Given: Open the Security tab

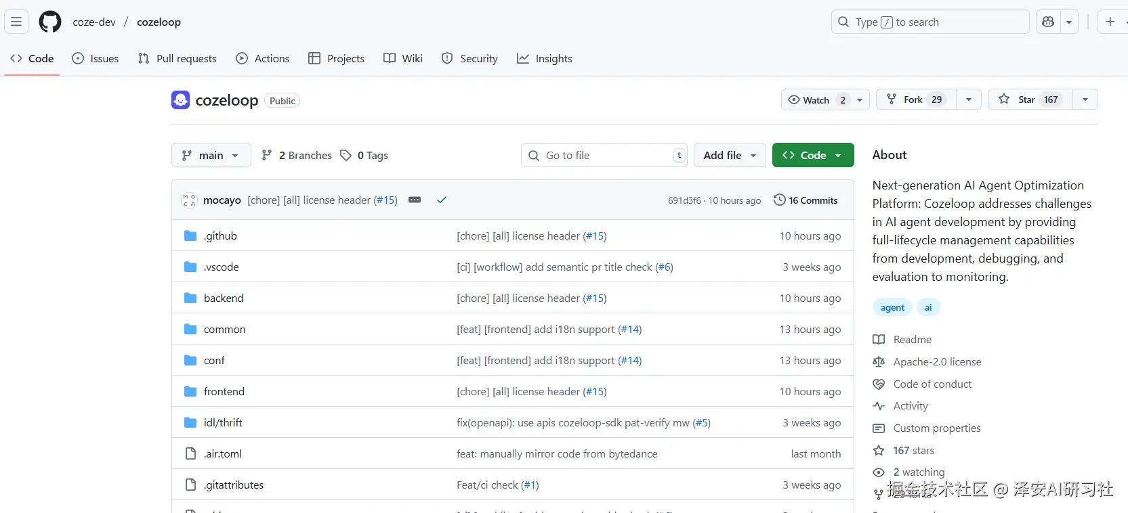Looking at the screenshot, I should (469, 58).
